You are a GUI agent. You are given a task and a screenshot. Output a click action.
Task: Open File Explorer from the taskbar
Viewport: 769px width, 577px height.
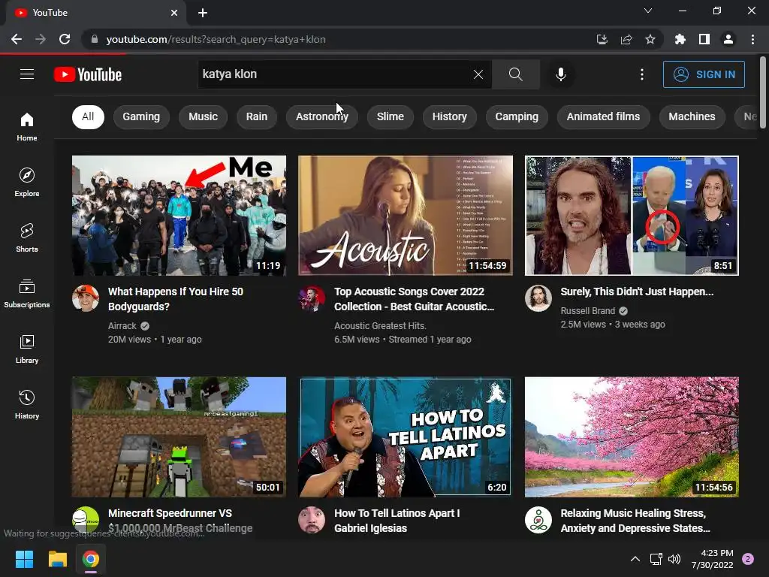[x=57, y=559]
